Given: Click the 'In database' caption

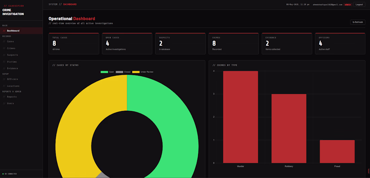Looking at the screenshot, I should [x=164, y=49].
